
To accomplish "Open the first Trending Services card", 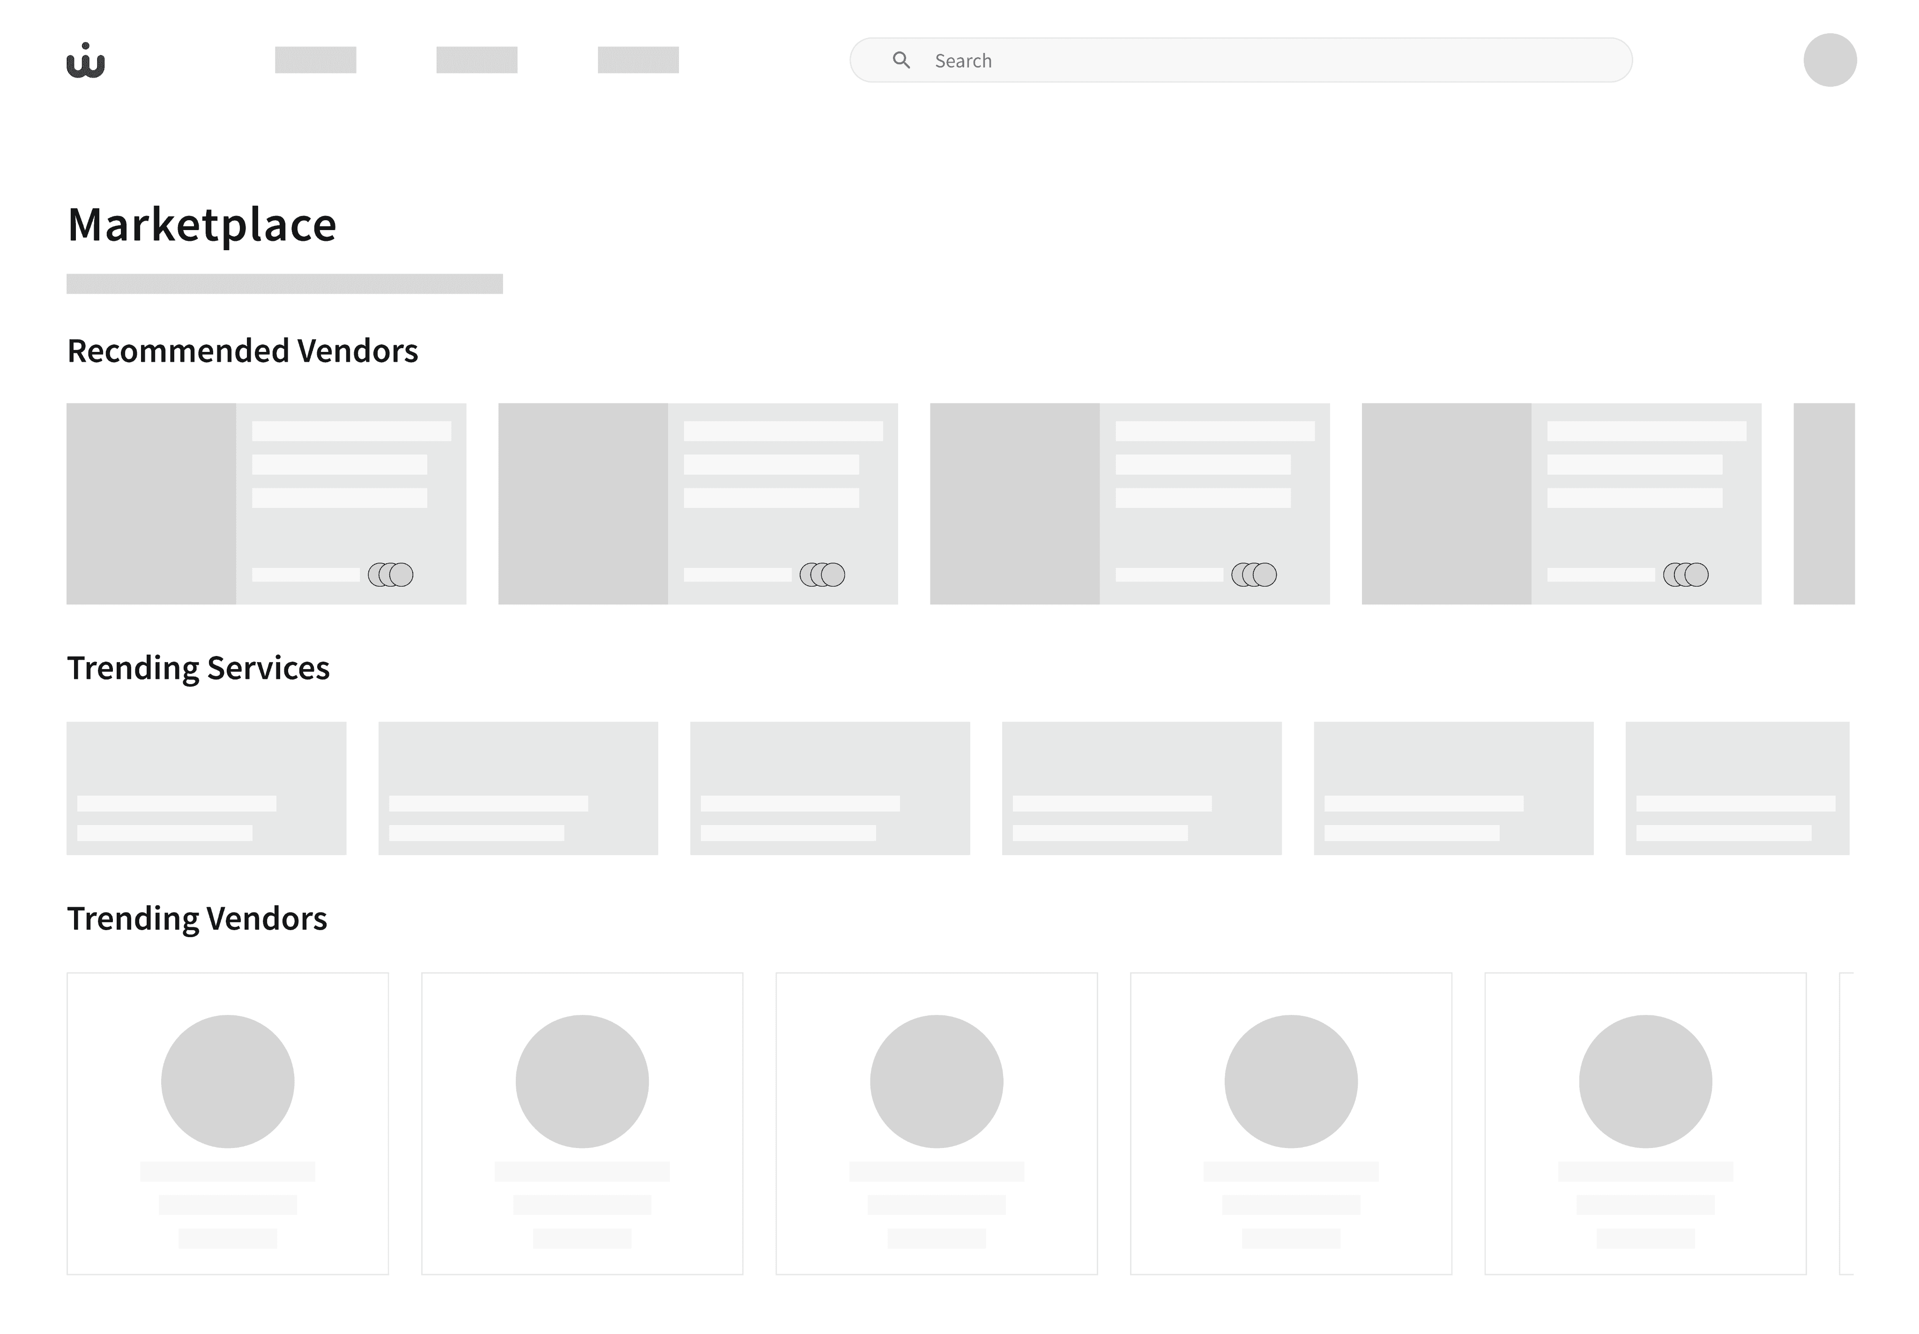I will (x=207, y=787).
